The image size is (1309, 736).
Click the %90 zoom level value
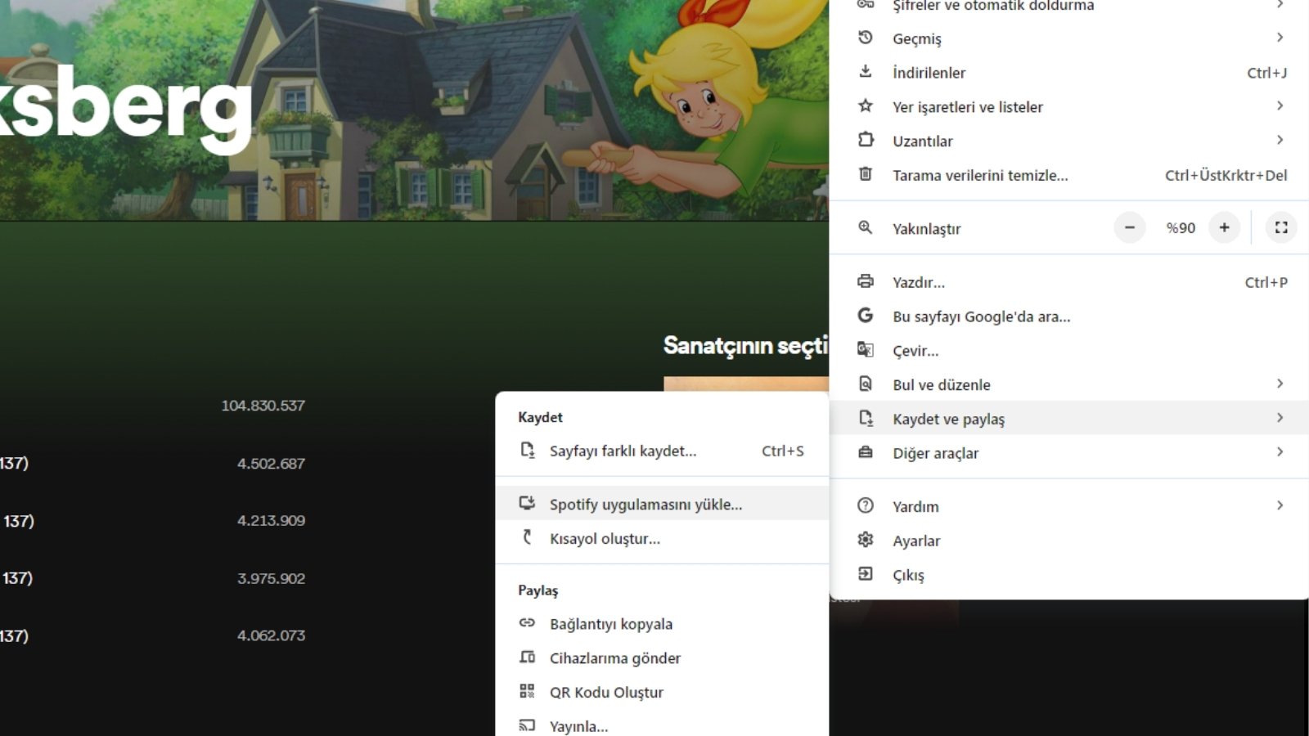click(x=1181, y=228)
